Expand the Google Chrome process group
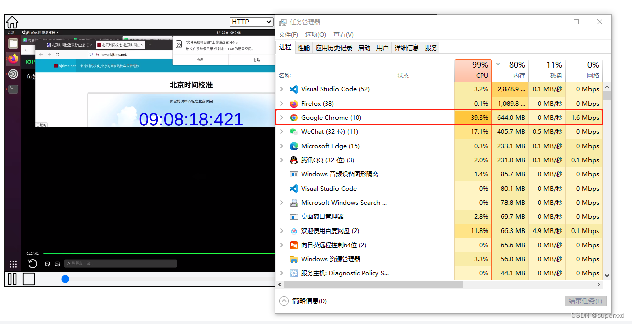Viewport: 632px width, 324px height. click(x=282, y=117)
